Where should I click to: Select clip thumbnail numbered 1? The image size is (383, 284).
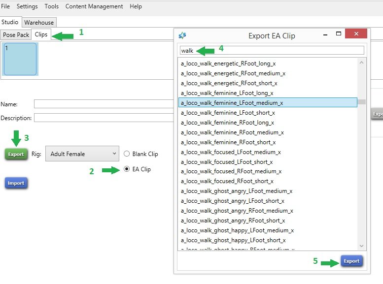point(20,59)
